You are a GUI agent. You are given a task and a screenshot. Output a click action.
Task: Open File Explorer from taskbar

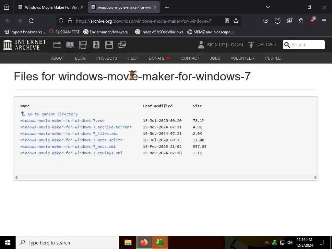128,243
